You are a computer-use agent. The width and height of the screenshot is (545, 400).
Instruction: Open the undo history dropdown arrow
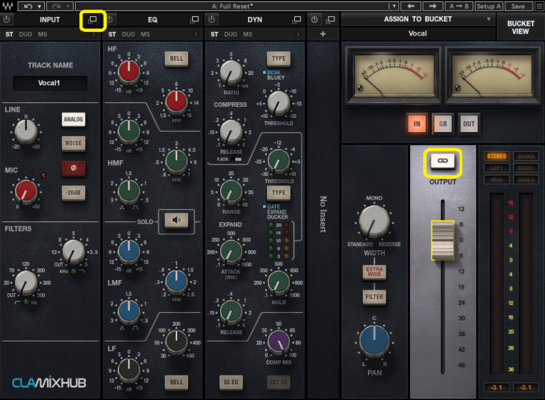(x=39, y=6)
